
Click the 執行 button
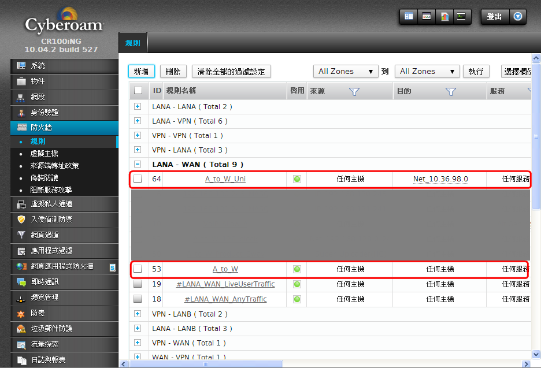point(476,72)
